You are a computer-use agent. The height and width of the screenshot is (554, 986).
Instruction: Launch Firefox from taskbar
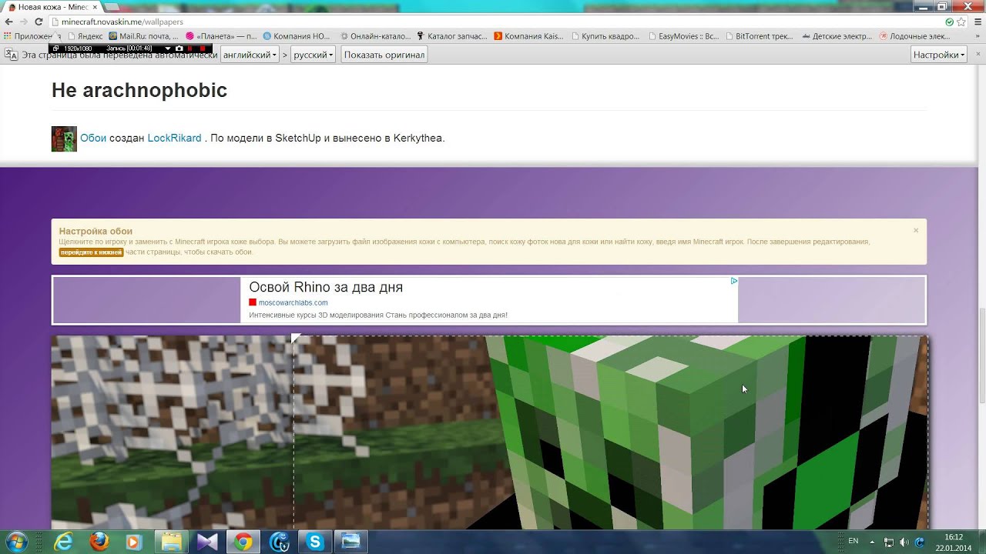[x=99, y=542]
